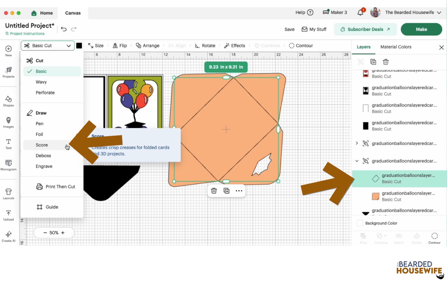
Task: Open the Projects sidebar icon
Action: click(8, 72)
